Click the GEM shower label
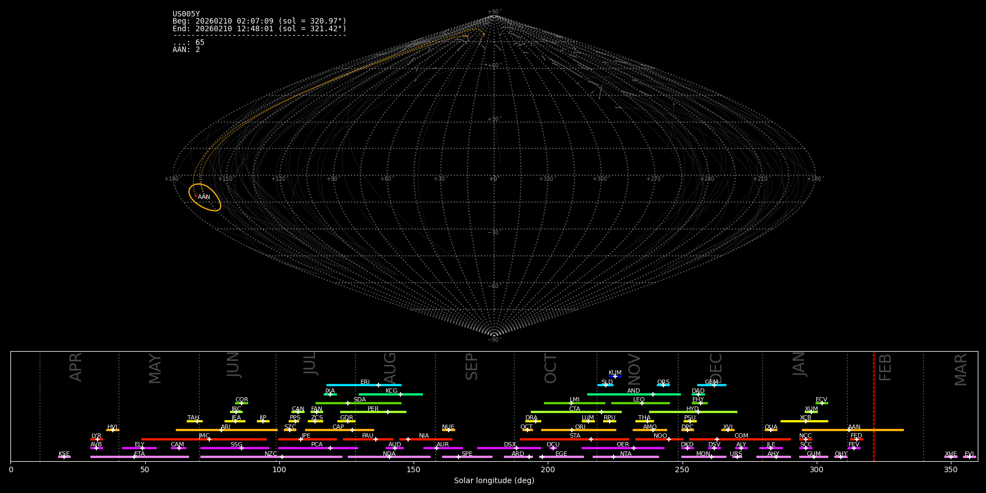The image size is (986, 493). (x=712, y=382)
